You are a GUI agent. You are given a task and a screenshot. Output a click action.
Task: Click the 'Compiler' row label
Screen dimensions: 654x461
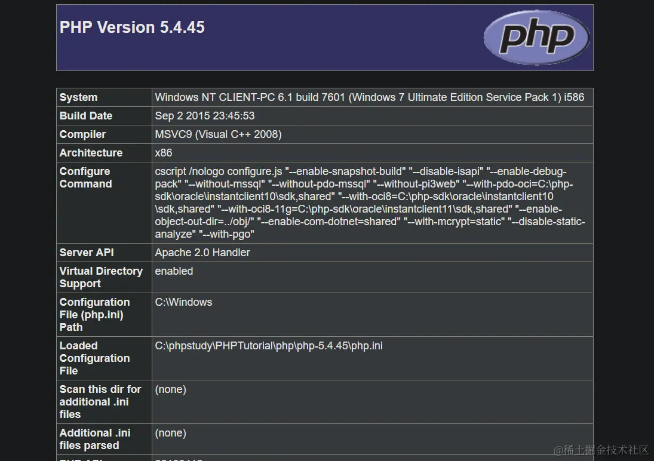tap(82, 134)
